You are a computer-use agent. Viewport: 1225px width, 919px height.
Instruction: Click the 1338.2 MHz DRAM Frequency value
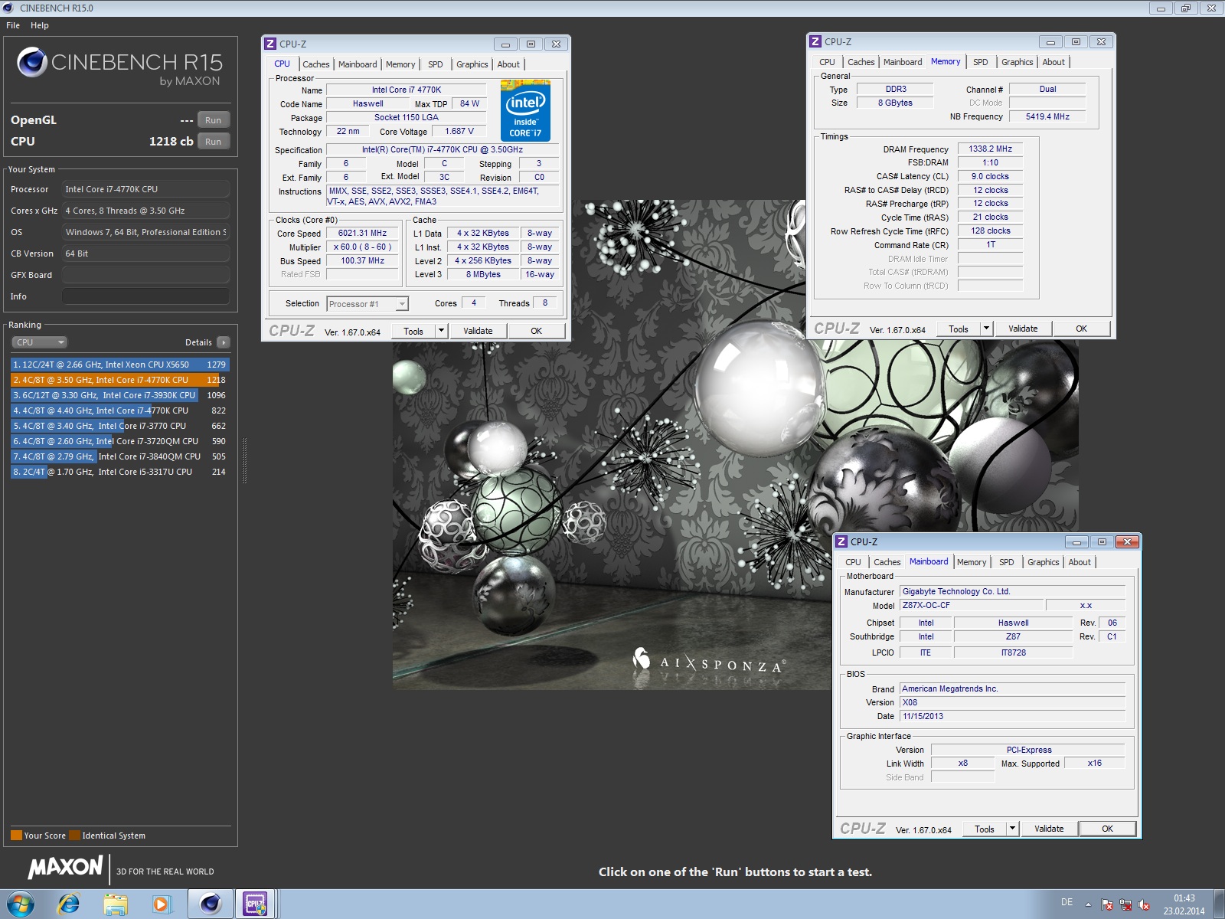pos(990,149)
